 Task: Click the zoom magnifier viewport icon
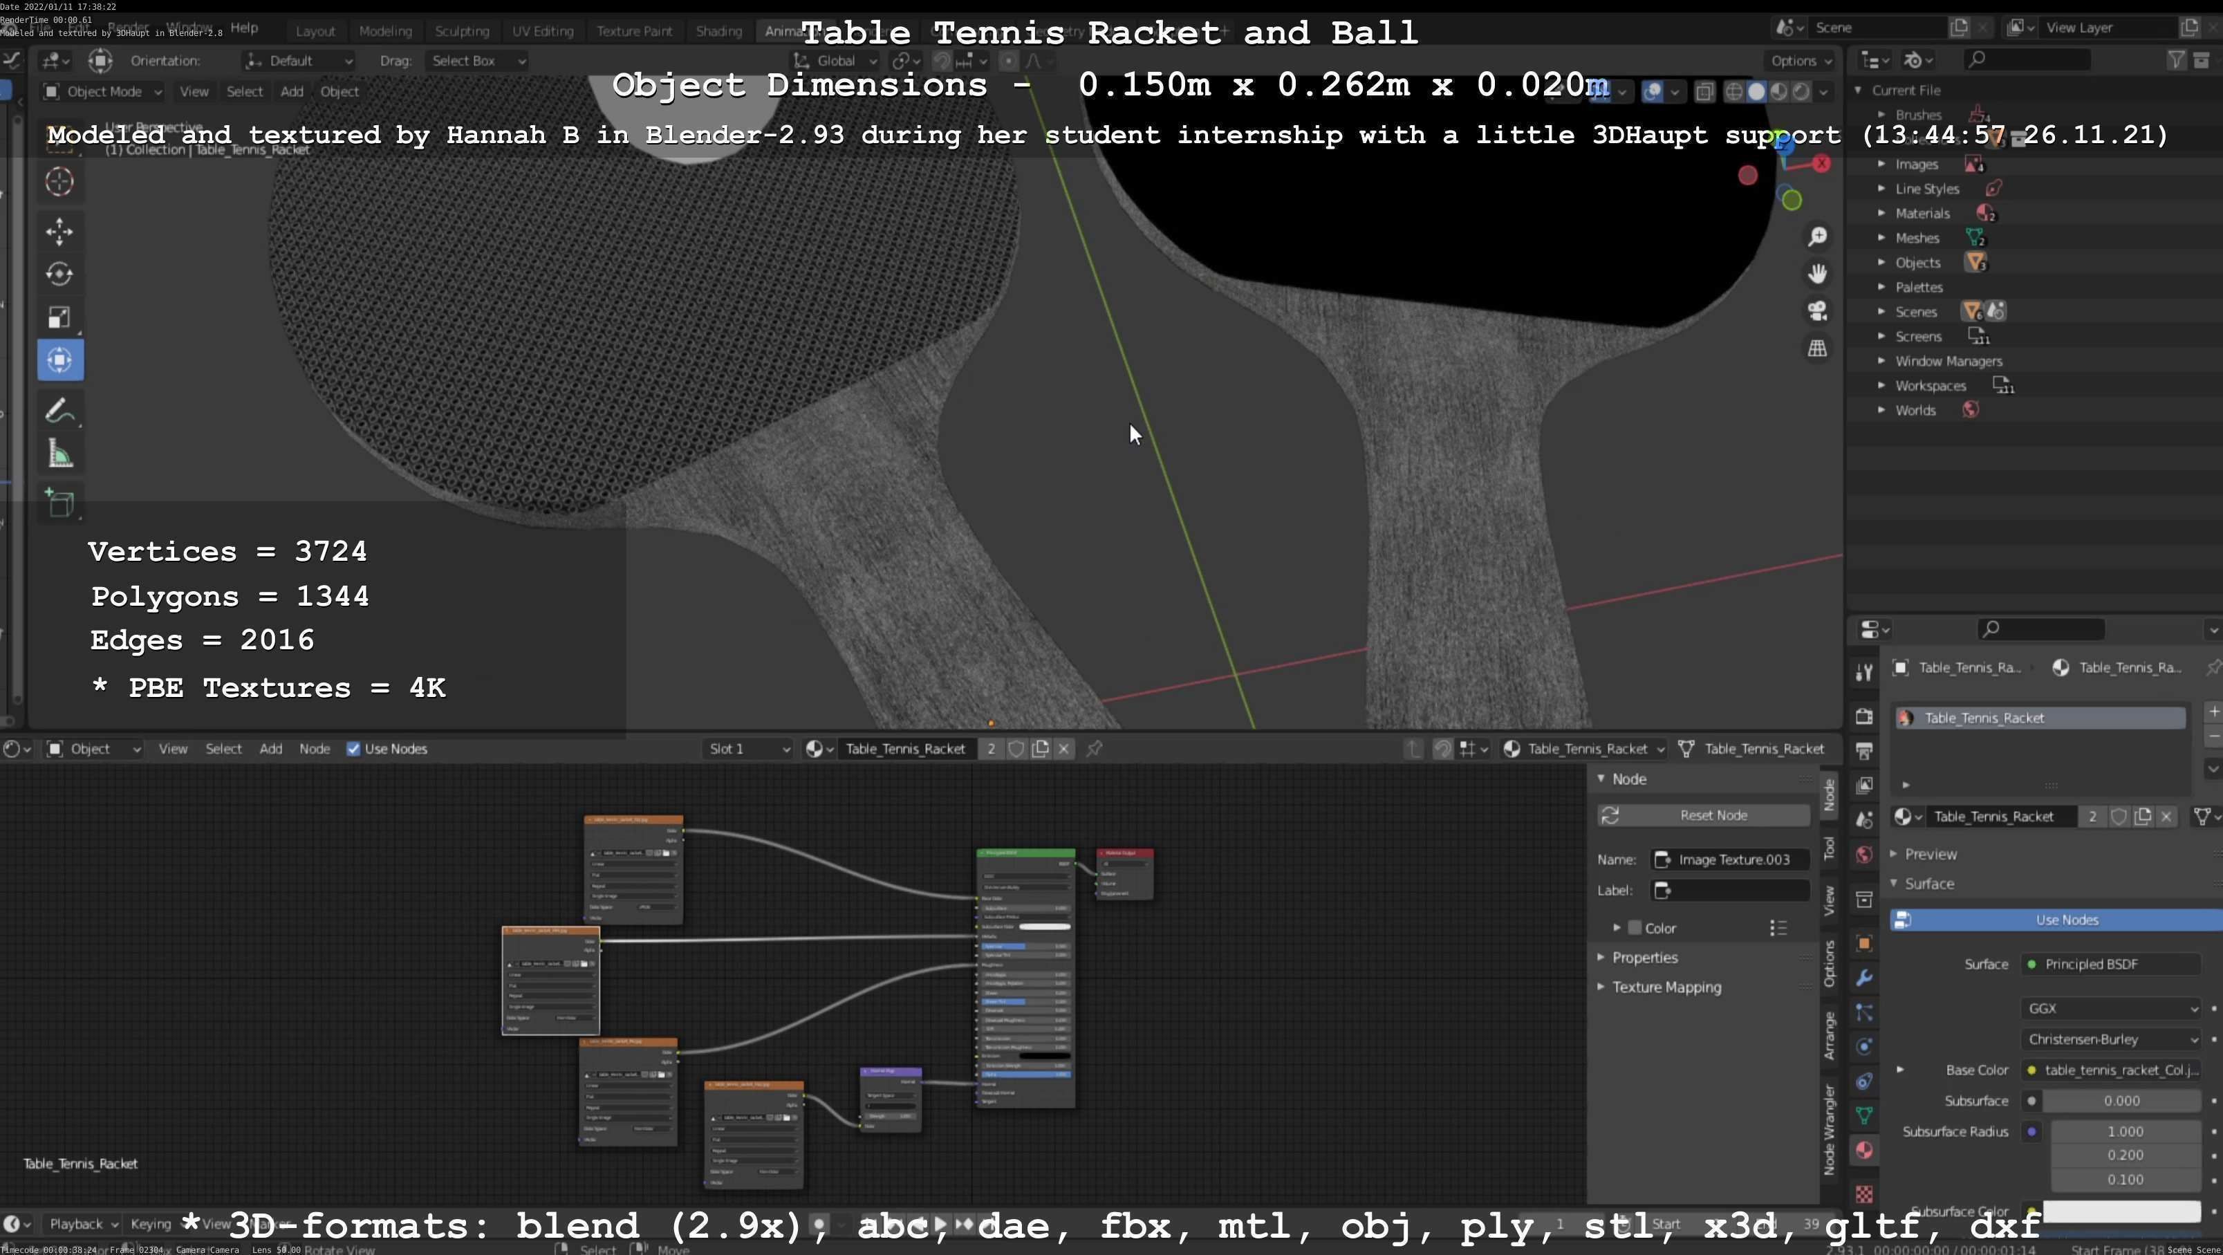(x=1817, y=236)
